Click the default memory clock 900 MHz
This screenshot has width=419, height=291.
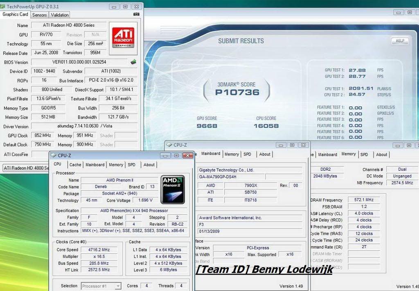[x=85, y=144]
